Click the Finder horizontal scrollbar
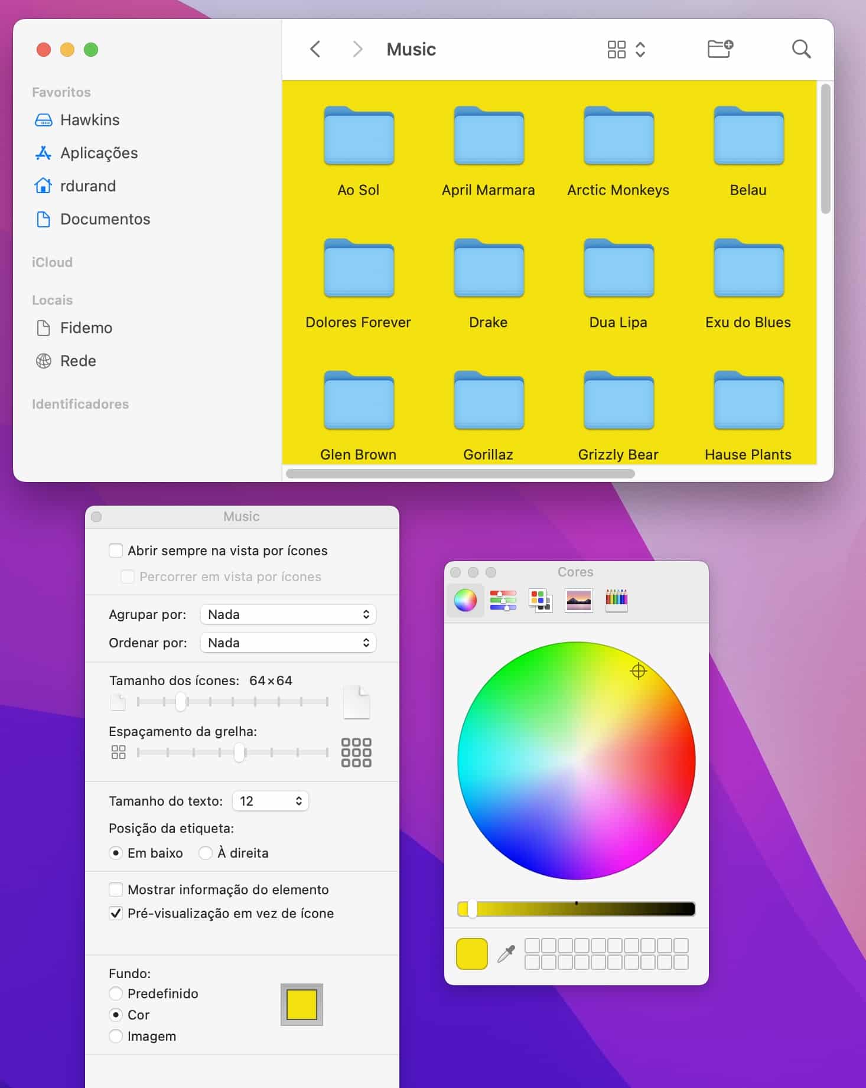Image resolution: width=866 pixels, height=1088 pixels. (x=460, y=474)
